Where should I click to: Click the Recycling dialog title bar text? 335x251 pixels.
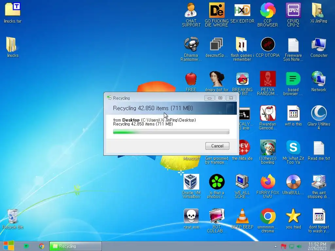(x=121, y=98)
